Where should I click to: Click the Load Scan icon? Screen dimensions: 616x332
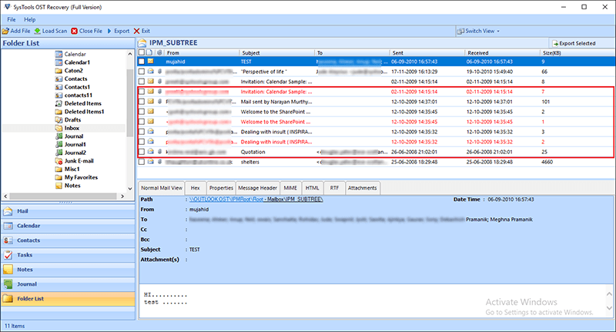[37, 31]
